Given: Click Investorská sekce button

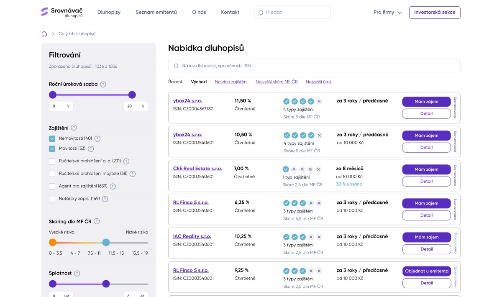Looking at the screenshot, I should click(x=435, y=13).
